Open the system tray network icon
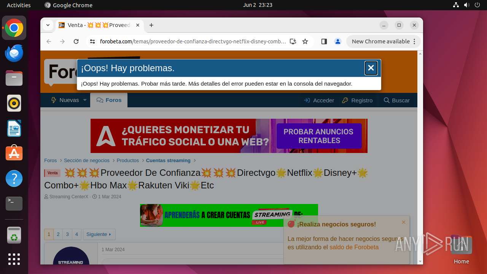The height and width of the screenshot is (274, 487). 456,5
